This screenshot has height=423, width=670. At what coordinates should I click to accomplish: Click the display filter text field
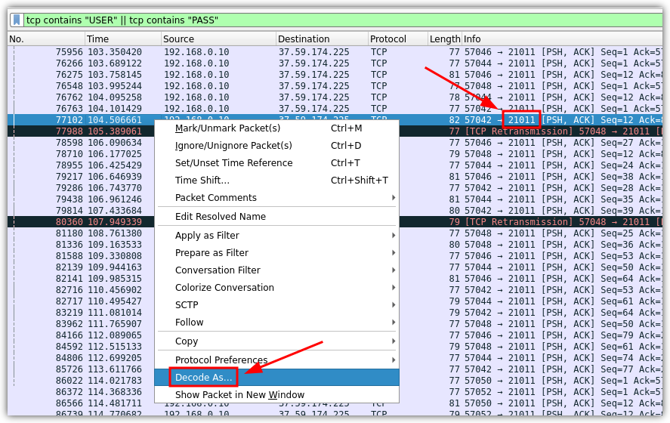[x=340, y=20]
